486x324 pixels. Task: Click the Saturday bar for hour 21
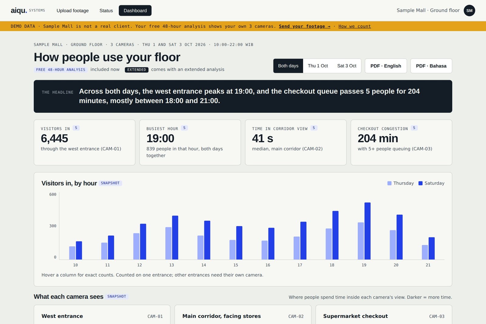pyautogui.click(x=432, y=248)
